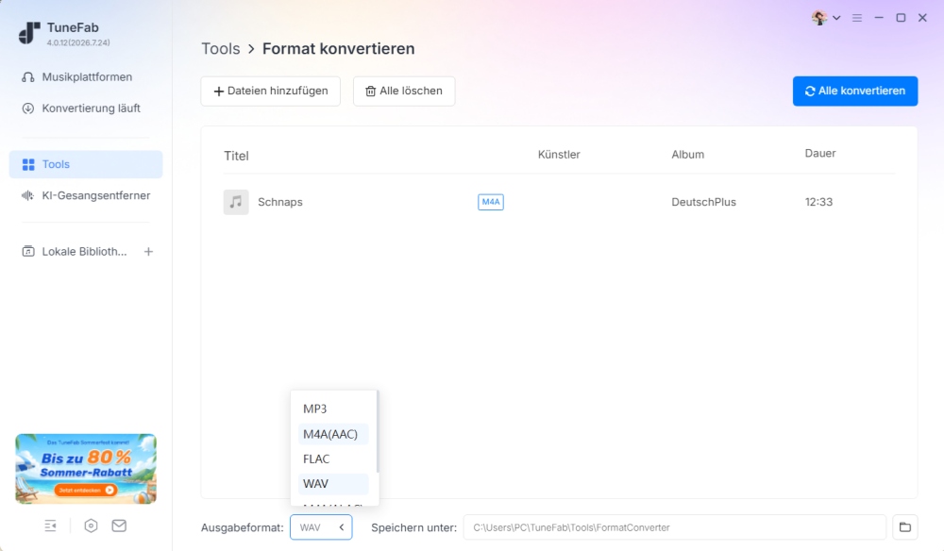Open settings hexagon icon in sidebar footer
The height and width of the screenshot is (551, 944).
(x=91, y=526)
